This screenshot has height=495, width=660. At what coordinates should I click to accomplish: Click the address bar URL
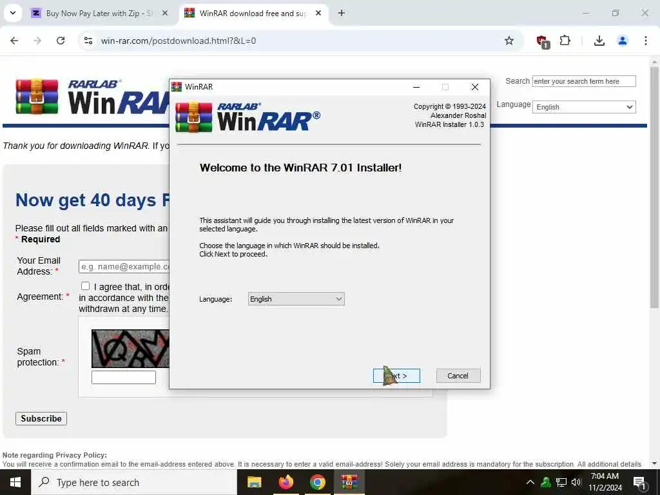tap(179, 41)
